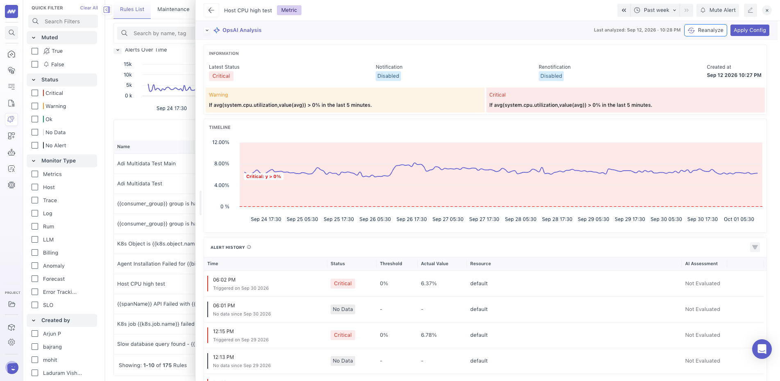Viewport: 780px width, 381px height.
Task: Open the robot icon in left sidebar
Action: [x=11, y=152]
